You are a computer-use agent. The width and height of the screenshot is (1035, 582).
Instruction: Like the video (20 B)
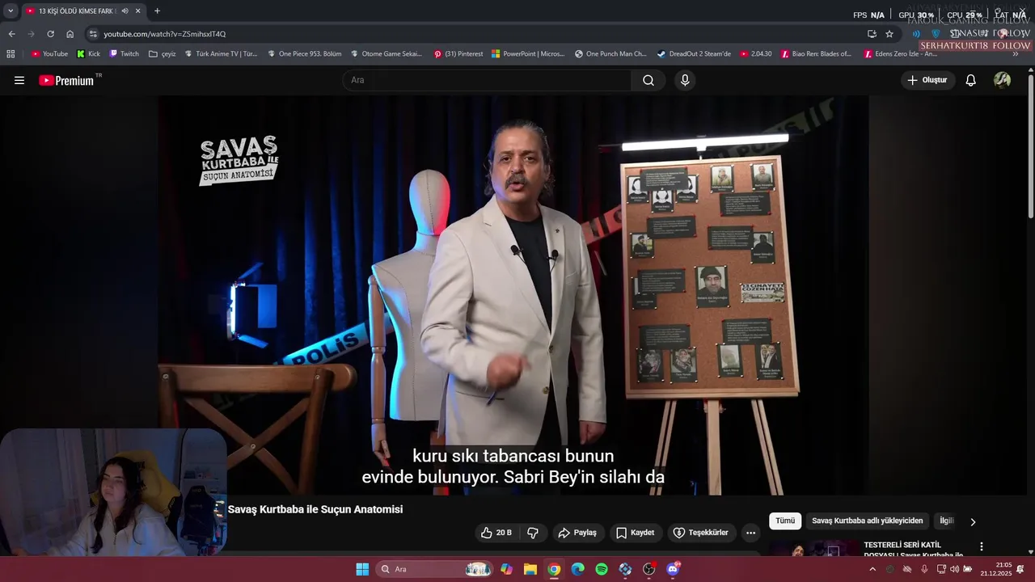(496, 533)
